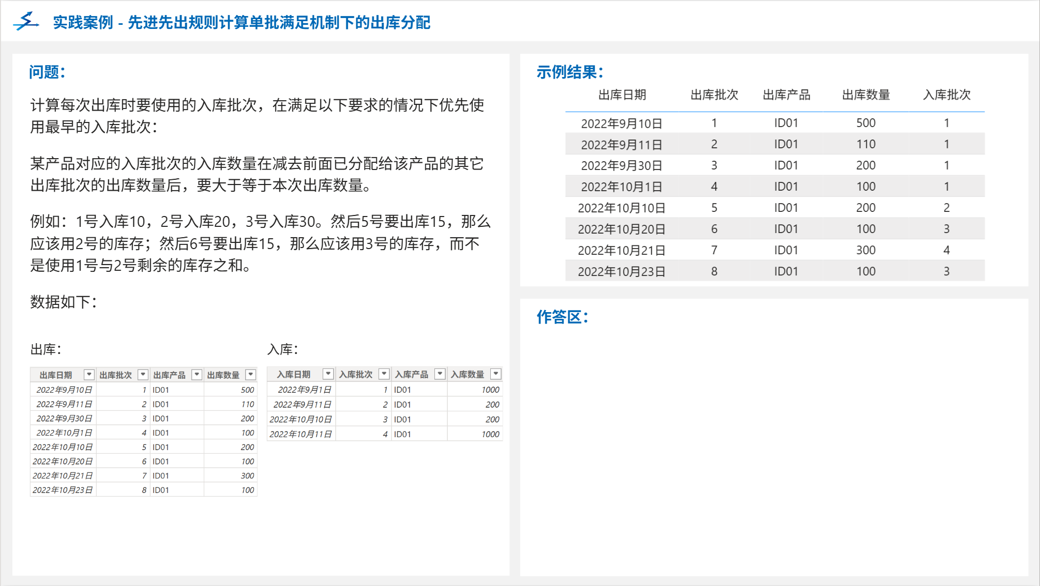The image size is (1040, 586).
Task: Click the 2022年10月11日 cell in the 入库 table
Action: (300, 434)
